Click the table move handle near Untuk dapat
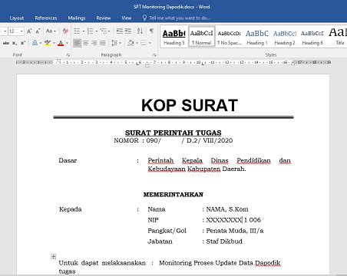 coord(53,256)
